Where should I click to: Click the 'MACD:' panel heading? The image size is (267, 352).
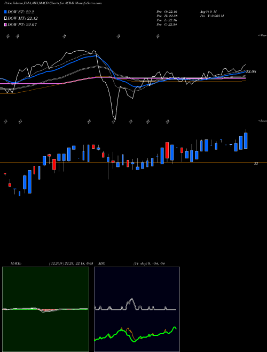[x=16, y=263]
